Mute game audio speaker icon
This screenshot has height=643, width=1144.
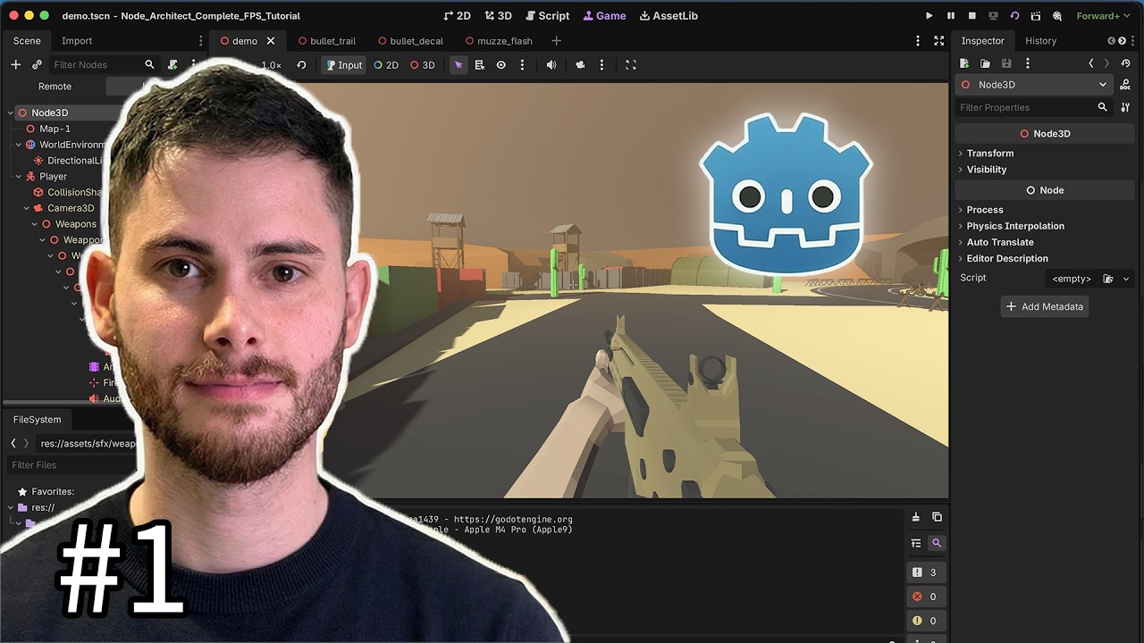pos(551,65)
